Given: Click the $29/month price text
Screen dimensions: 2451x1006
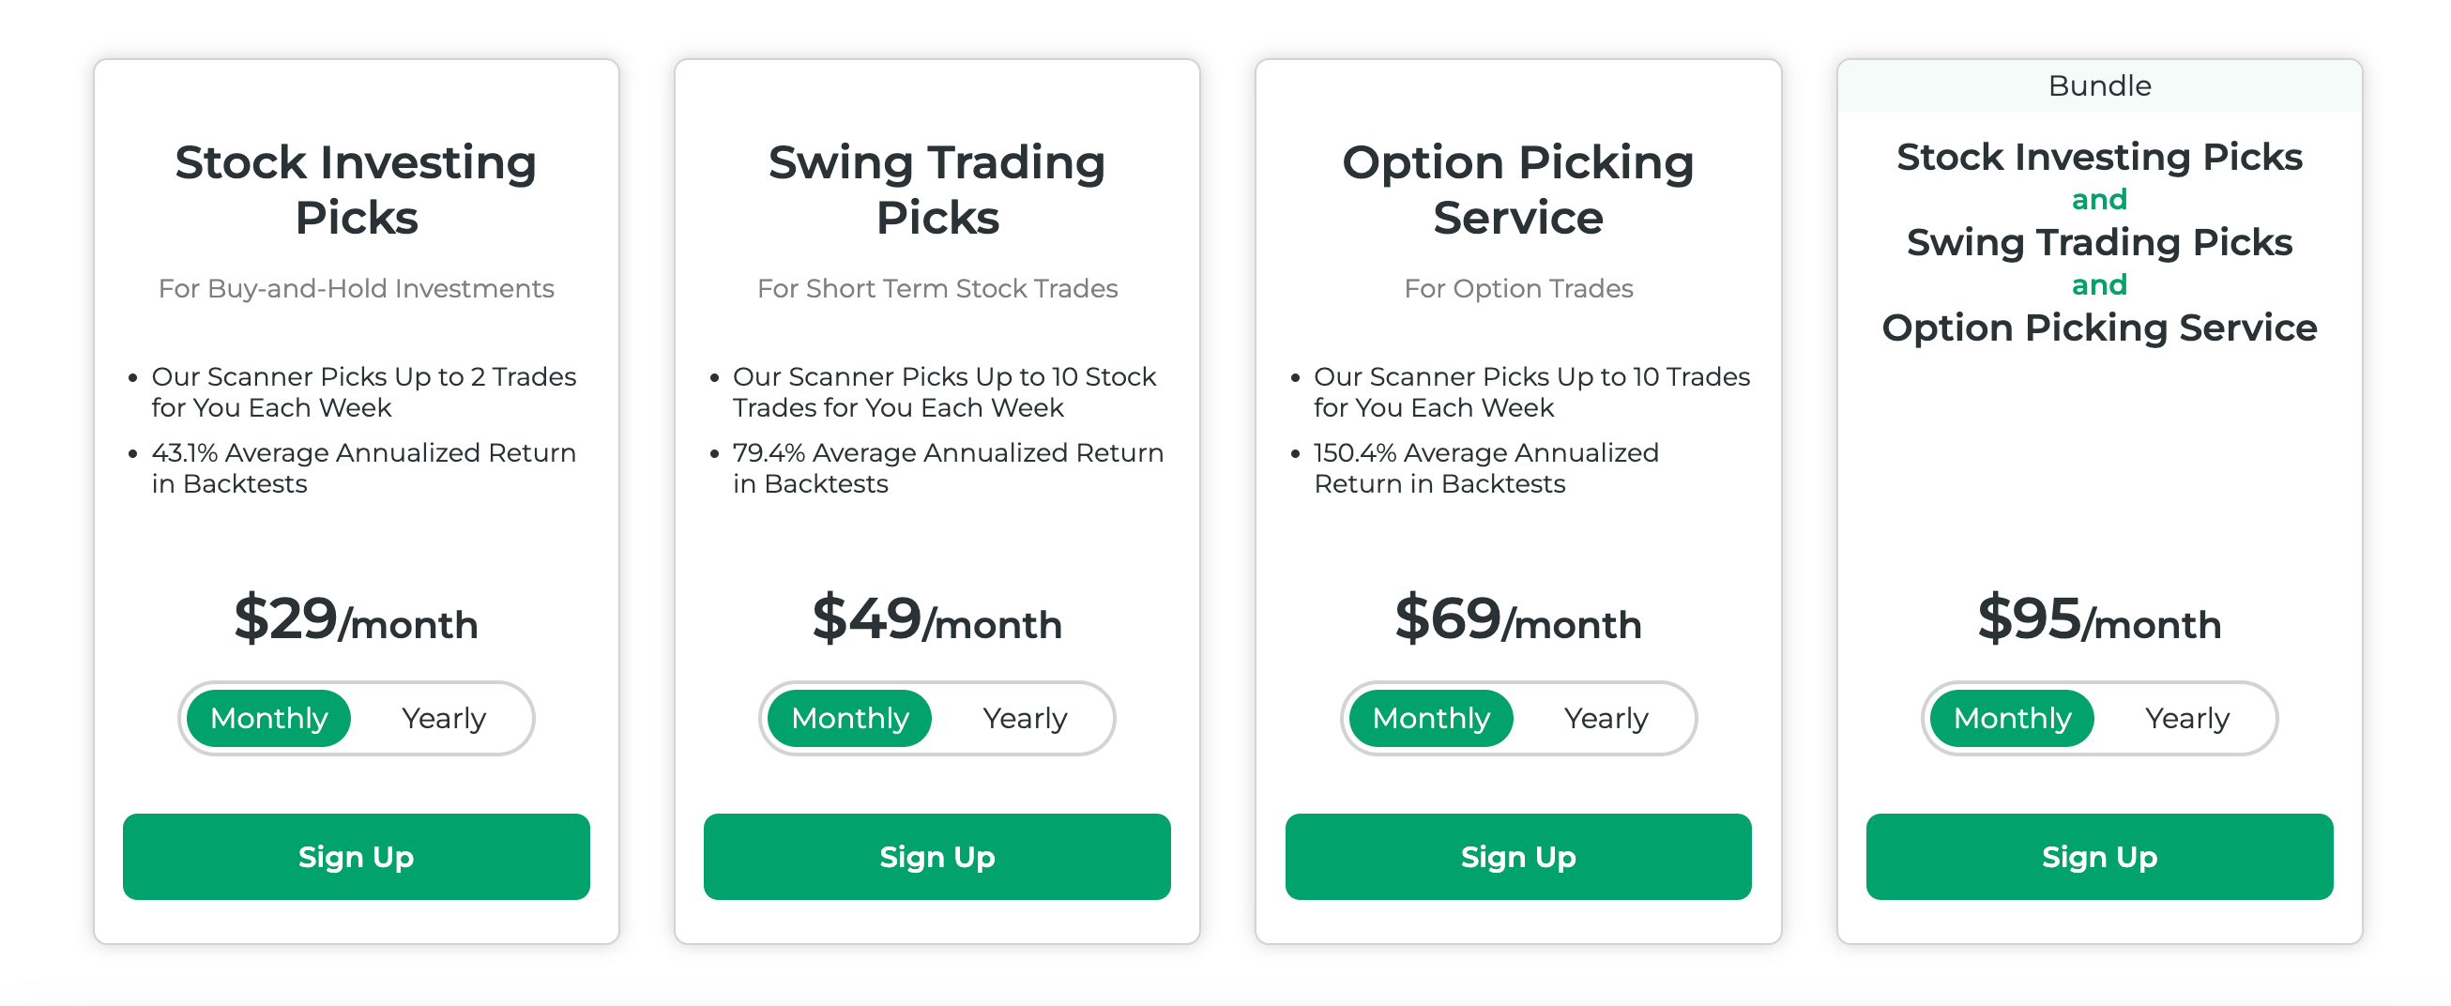Looking at the screenshot, I should (356, 621).
